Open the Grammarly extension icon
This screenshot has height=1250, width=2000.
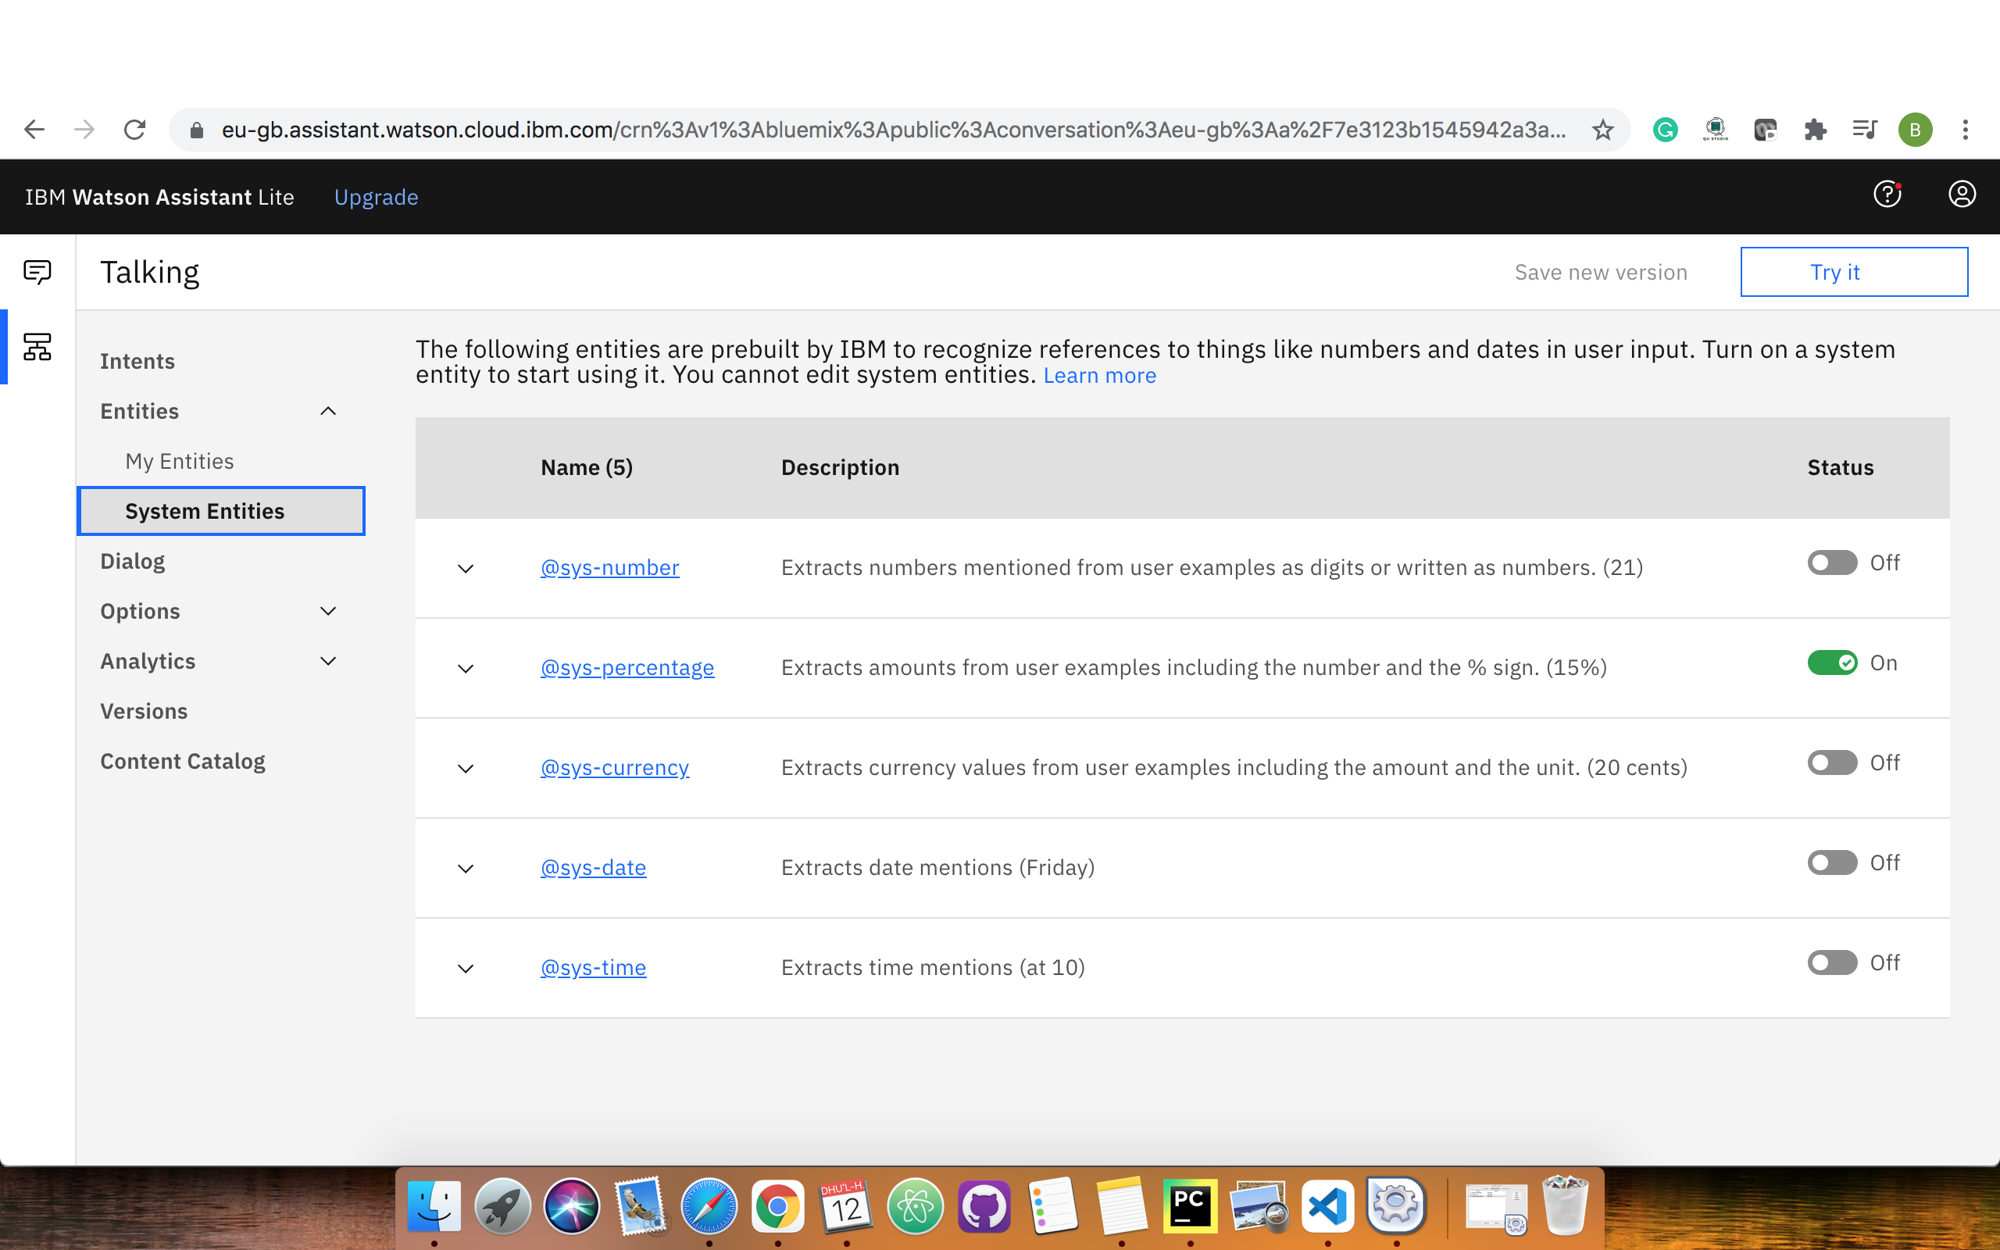(x=1665, y=129)
